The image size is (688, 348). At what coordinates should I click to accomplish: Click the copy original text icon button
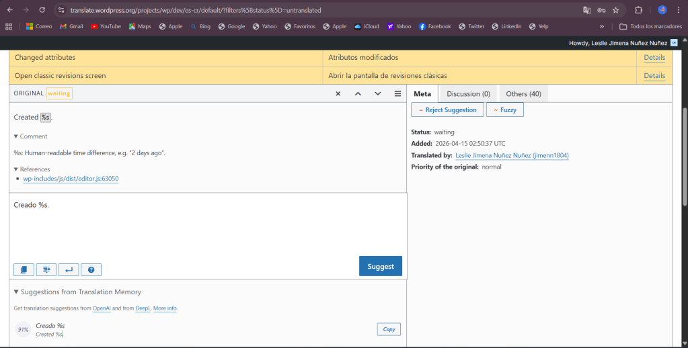pos(24,269)
